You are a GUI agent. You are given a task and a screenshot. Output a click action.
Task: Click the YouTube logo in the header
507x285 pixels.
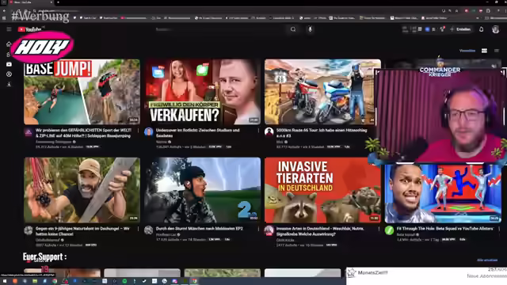click(x=30, y=29)
